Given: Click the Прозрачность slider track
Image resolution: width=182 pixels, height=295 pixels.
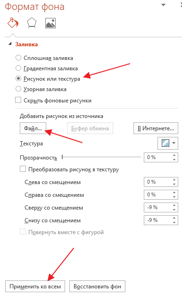Looking at the screenshot, I should pyautogui.click(x=101, y=157).
